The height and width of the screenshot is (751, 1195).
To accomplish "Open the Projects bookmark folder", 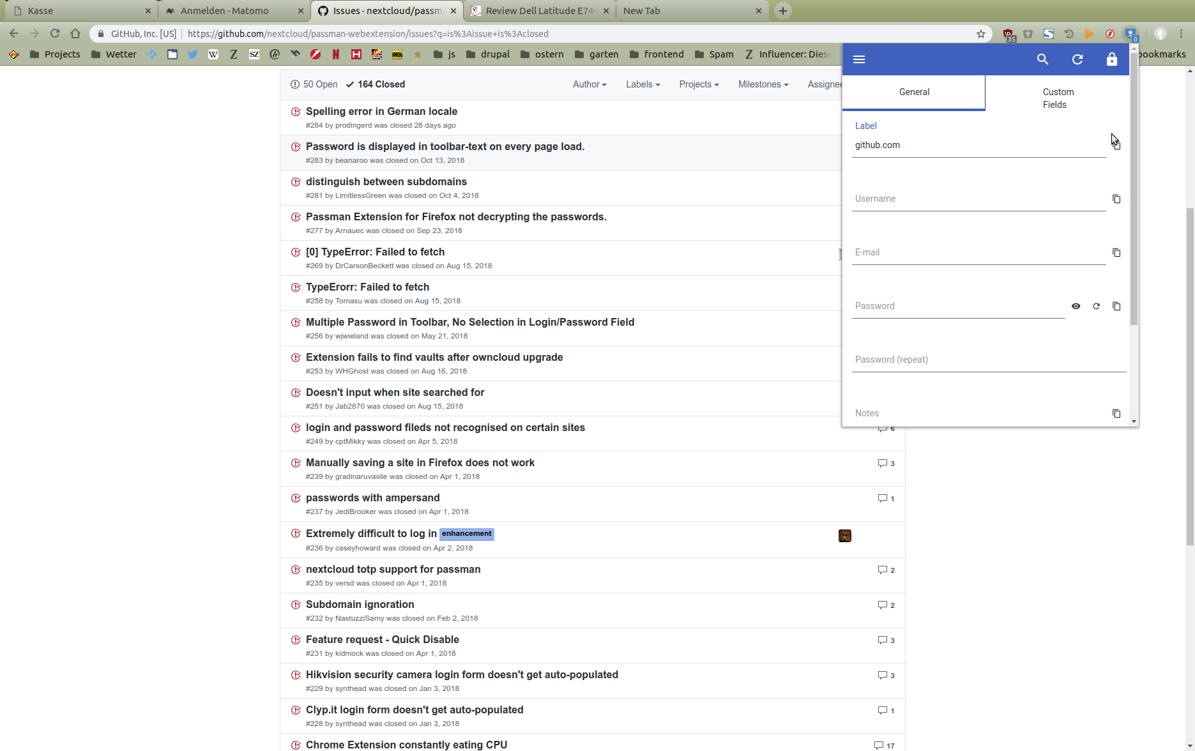I will tap(55, 54).
